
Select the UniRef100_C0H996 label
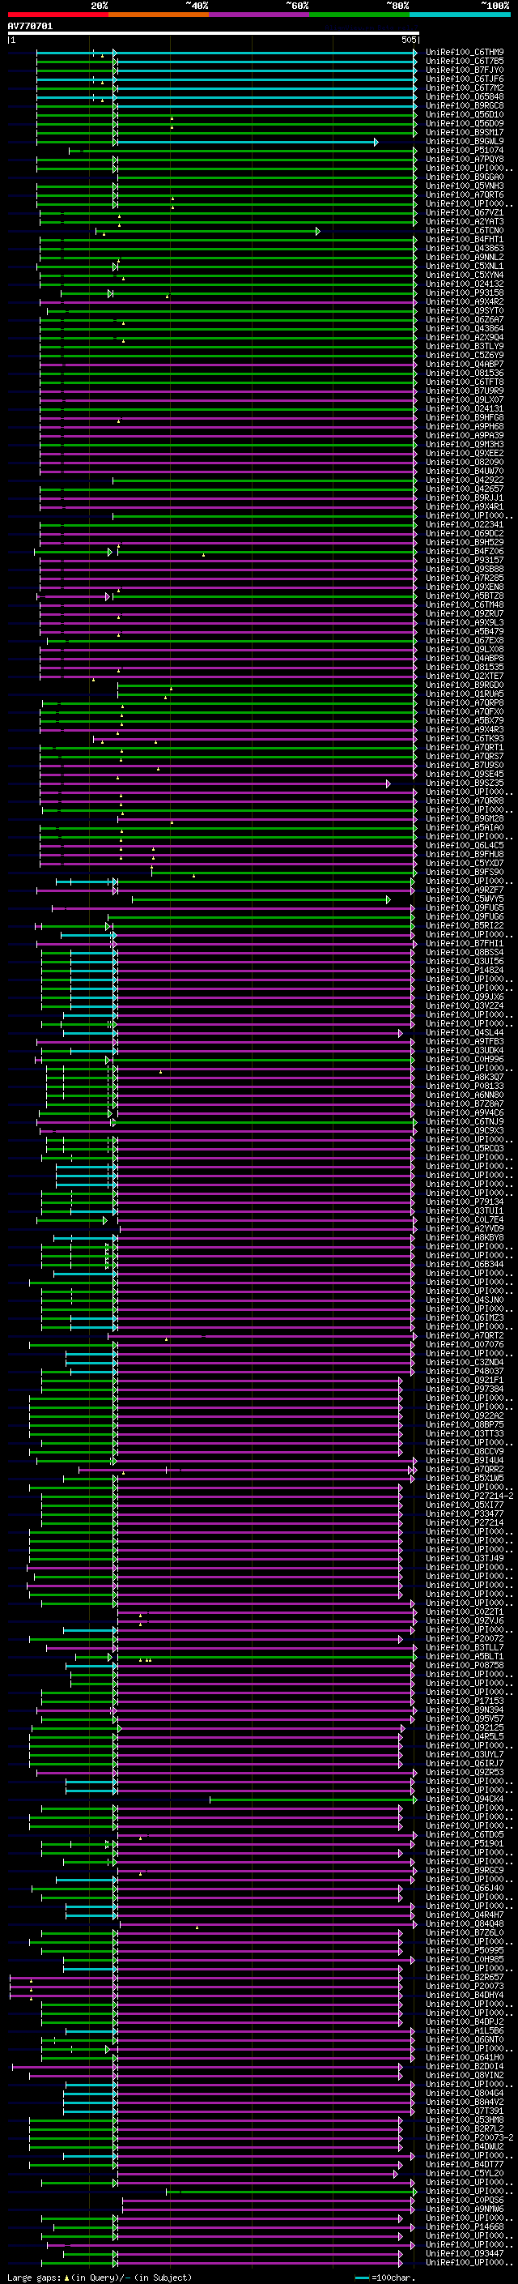(465, 1059)
